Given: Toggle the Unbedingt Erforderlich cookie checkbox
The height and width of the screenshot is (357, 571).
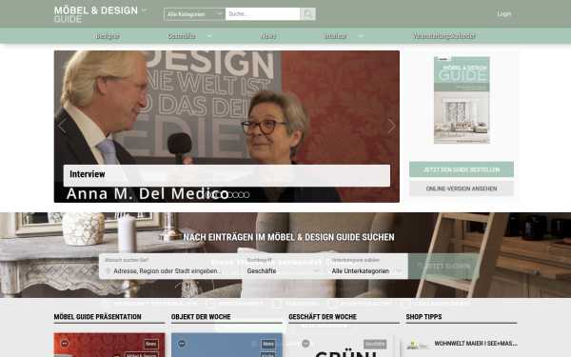Looking at the screenshot, I should 106,304.
